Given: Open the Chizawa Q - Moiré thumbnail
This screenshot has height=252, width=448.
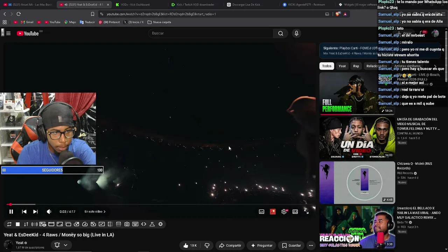Looking at the screenshot, I should point(357,182).
